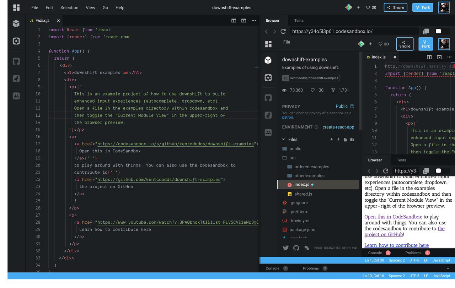Image resolution: width=455 pixels, height=288 pixels.
Task: Refresh the outer browser preview
Action: coord(283,32)
